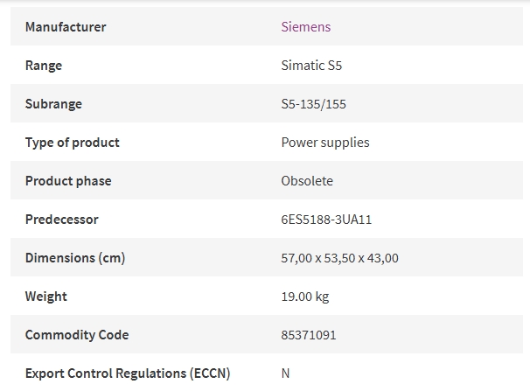
Task: Select the Obsolete product phase text
Action: 307,181
